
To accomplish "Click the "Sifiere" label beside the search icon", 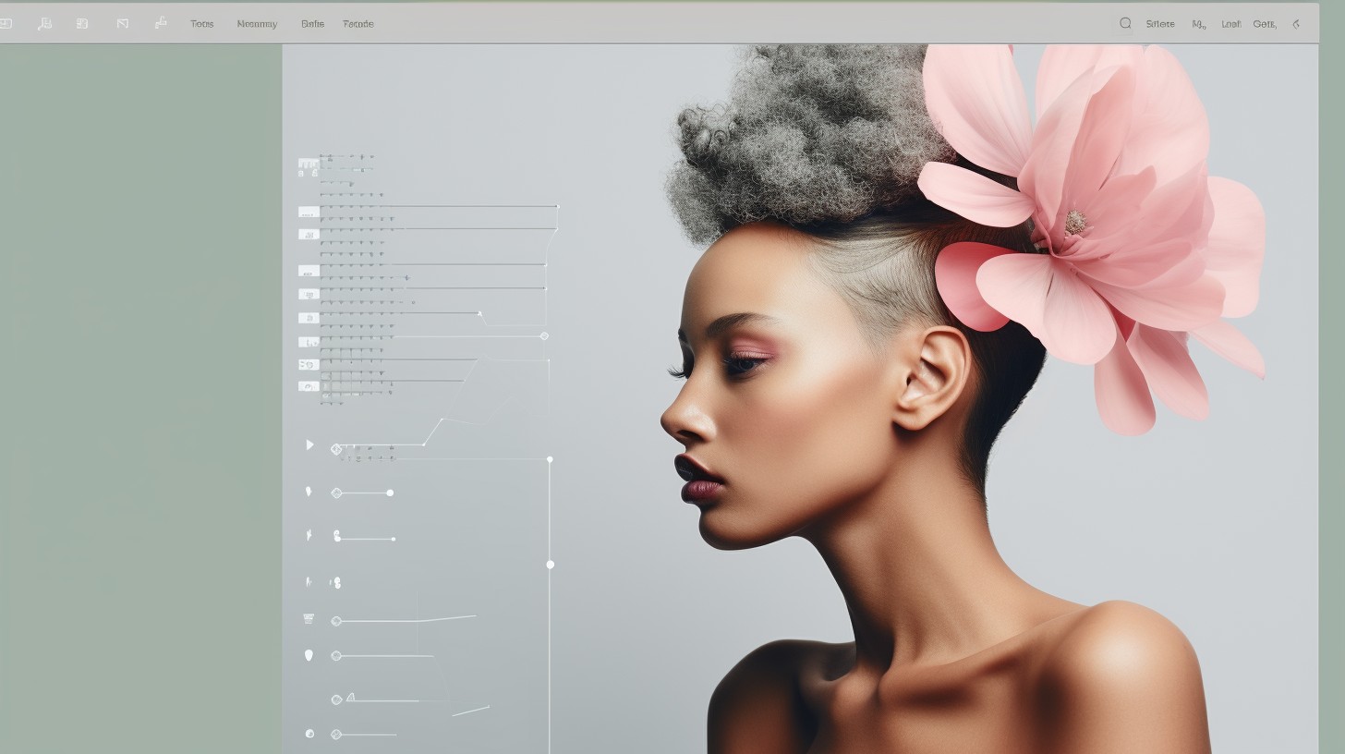I will point(1160,24).
